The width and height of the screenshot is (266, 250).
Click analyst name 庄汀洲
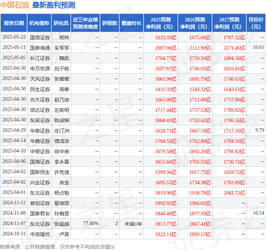62,131
